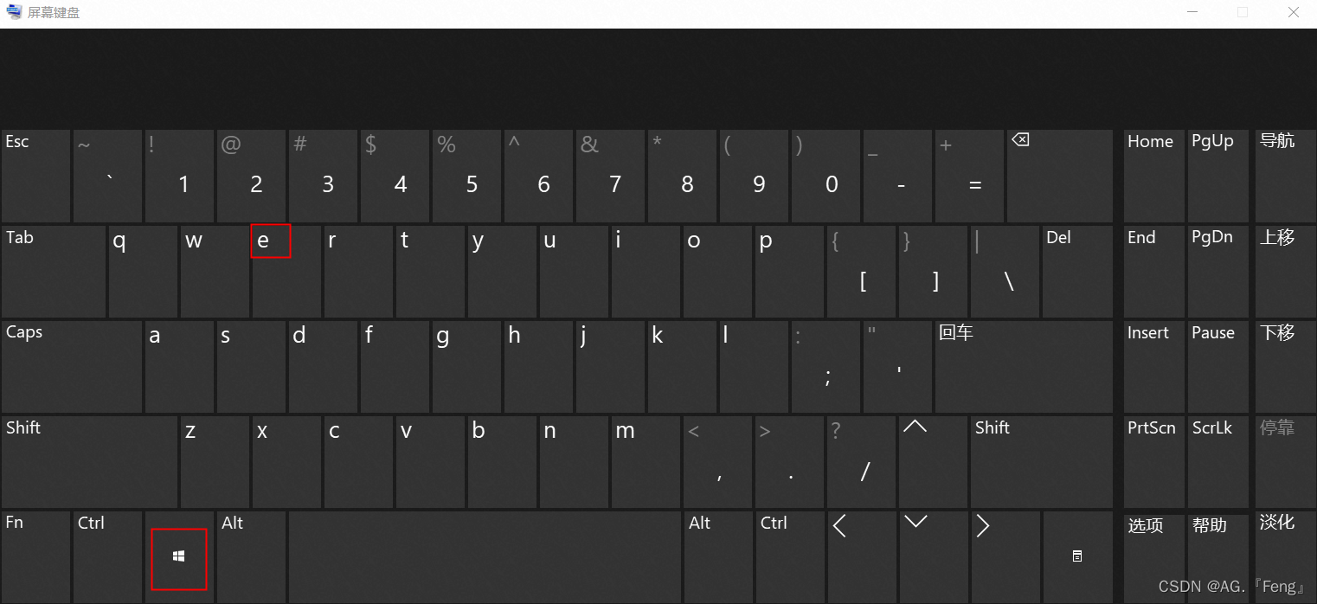Toggle the left Shift key
This screenshot has height=604, width=1317.
[90, 460]
